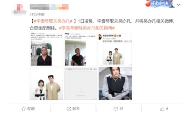Click the poster's blurred avatar

tap(19, 10)
